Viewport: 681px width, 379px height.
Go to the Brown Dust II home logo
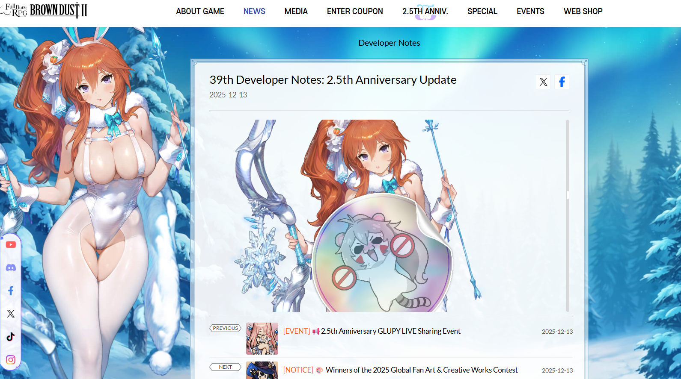point(44,10)
